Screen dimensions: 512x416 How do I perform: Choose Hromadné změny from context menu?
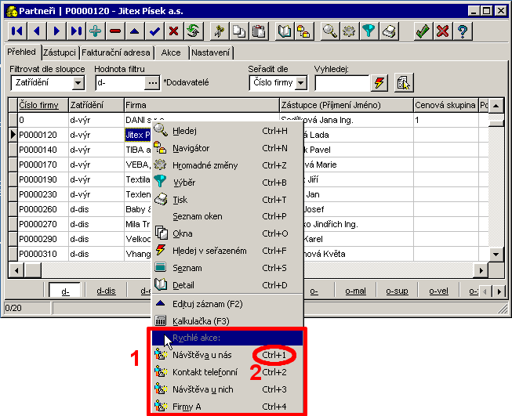coord(204,165)
